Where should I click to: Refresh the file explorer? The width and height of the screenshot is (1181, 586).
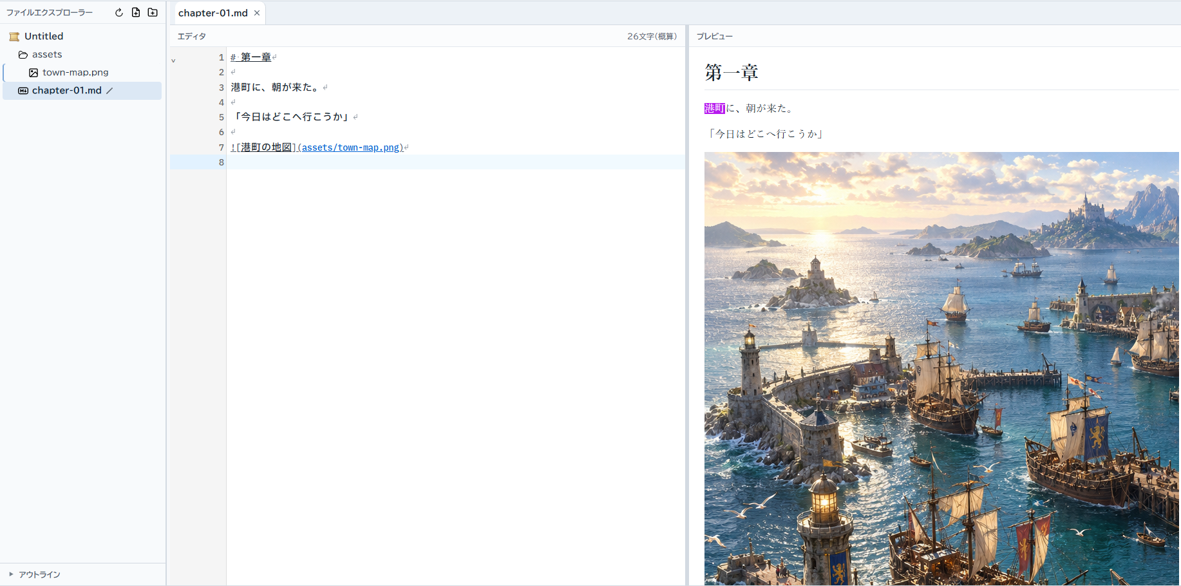pyautogui.click(x=118, y=13)
